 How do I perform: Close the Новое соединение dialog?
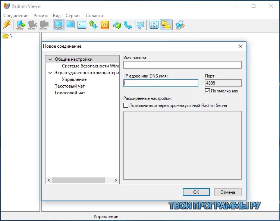240,46
